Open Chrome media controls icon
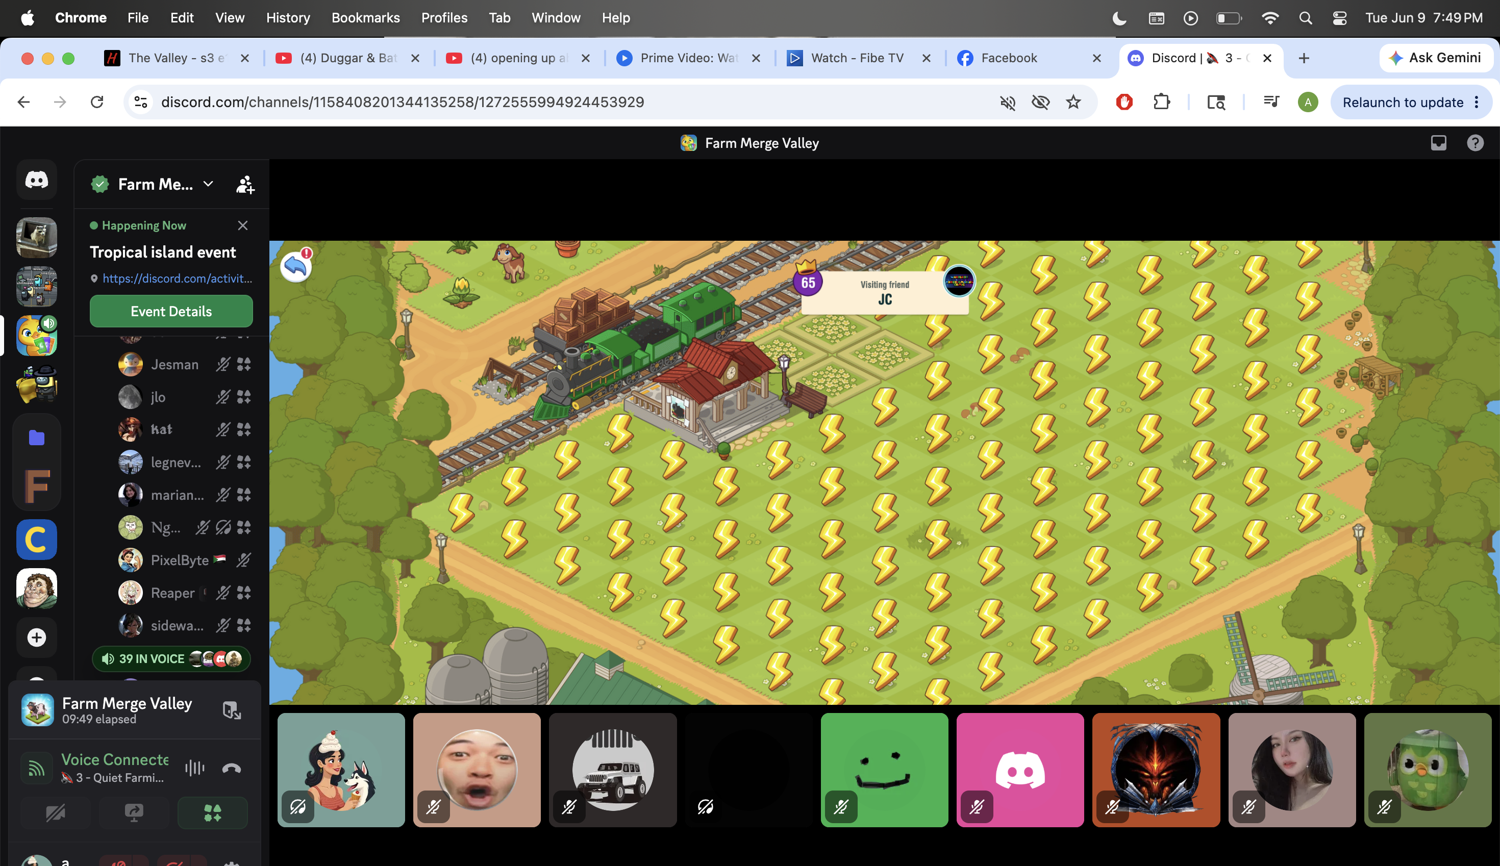This screenshot has width=1500, height=866. click(x=1271, y=103)
